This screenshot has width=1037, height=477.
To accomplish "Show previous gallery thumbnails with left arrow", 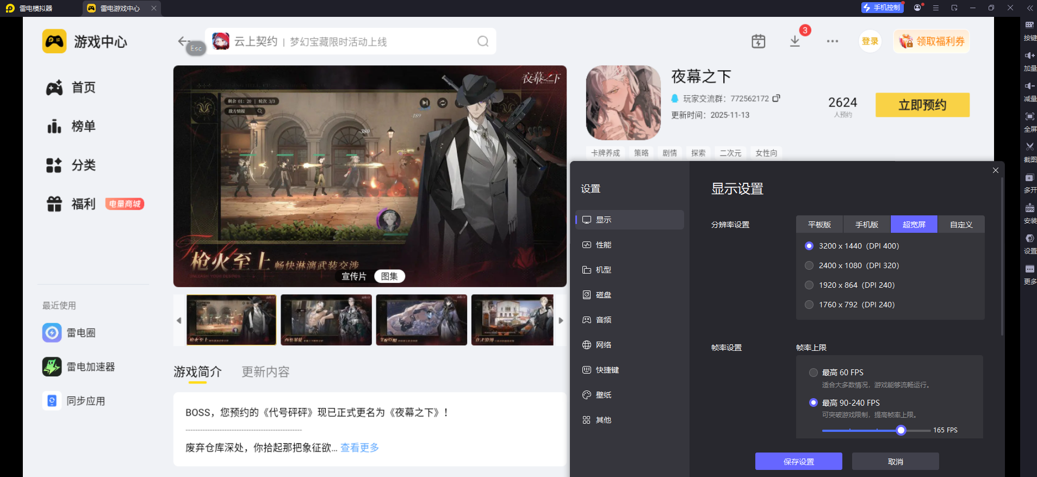I will click(179, 320).
